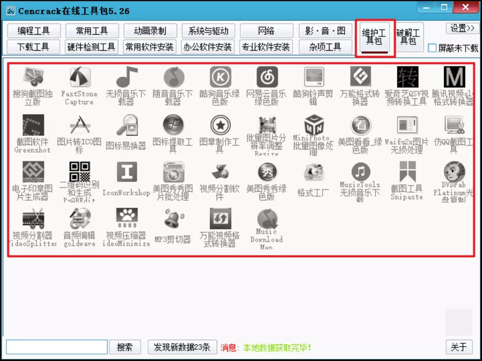Click the 搜索 button

125,347
